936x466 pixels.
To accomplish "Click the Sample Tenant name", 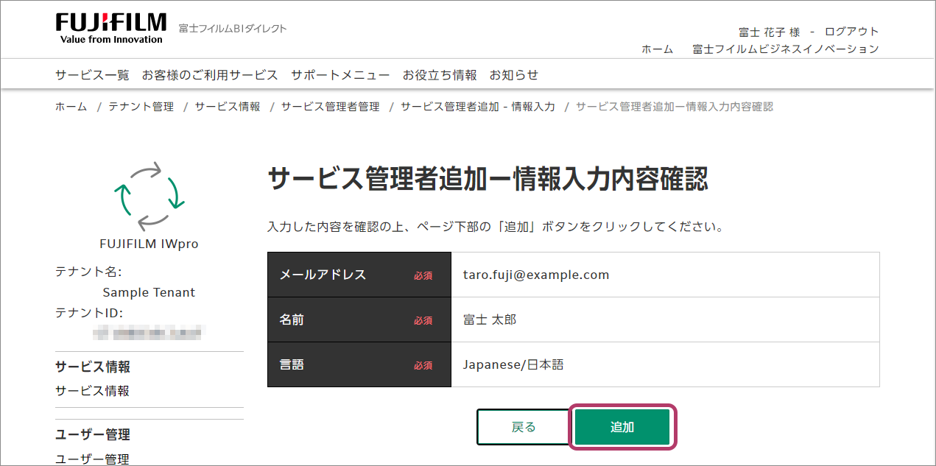I will click(x=149, y=292).
